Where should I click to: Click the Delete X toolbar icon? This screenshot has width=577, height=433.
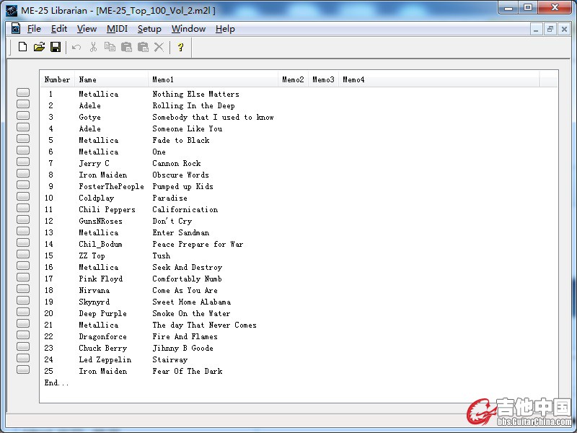(159, 47)
